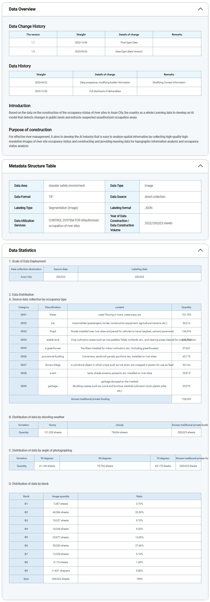Screen dimensions: 210x602
Task: Select the 'provisional building' classification cell
Action: pyautogui.click(x=53, y=357)
